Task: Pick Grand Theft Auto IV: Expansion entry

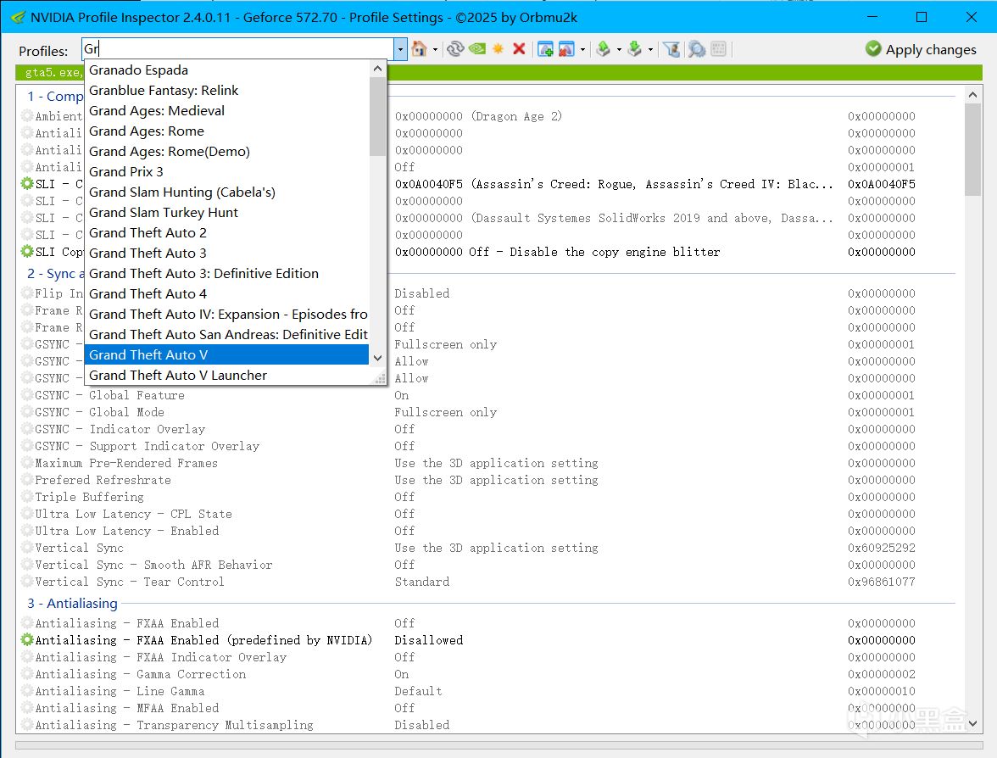Action: (x=228, y=314)
